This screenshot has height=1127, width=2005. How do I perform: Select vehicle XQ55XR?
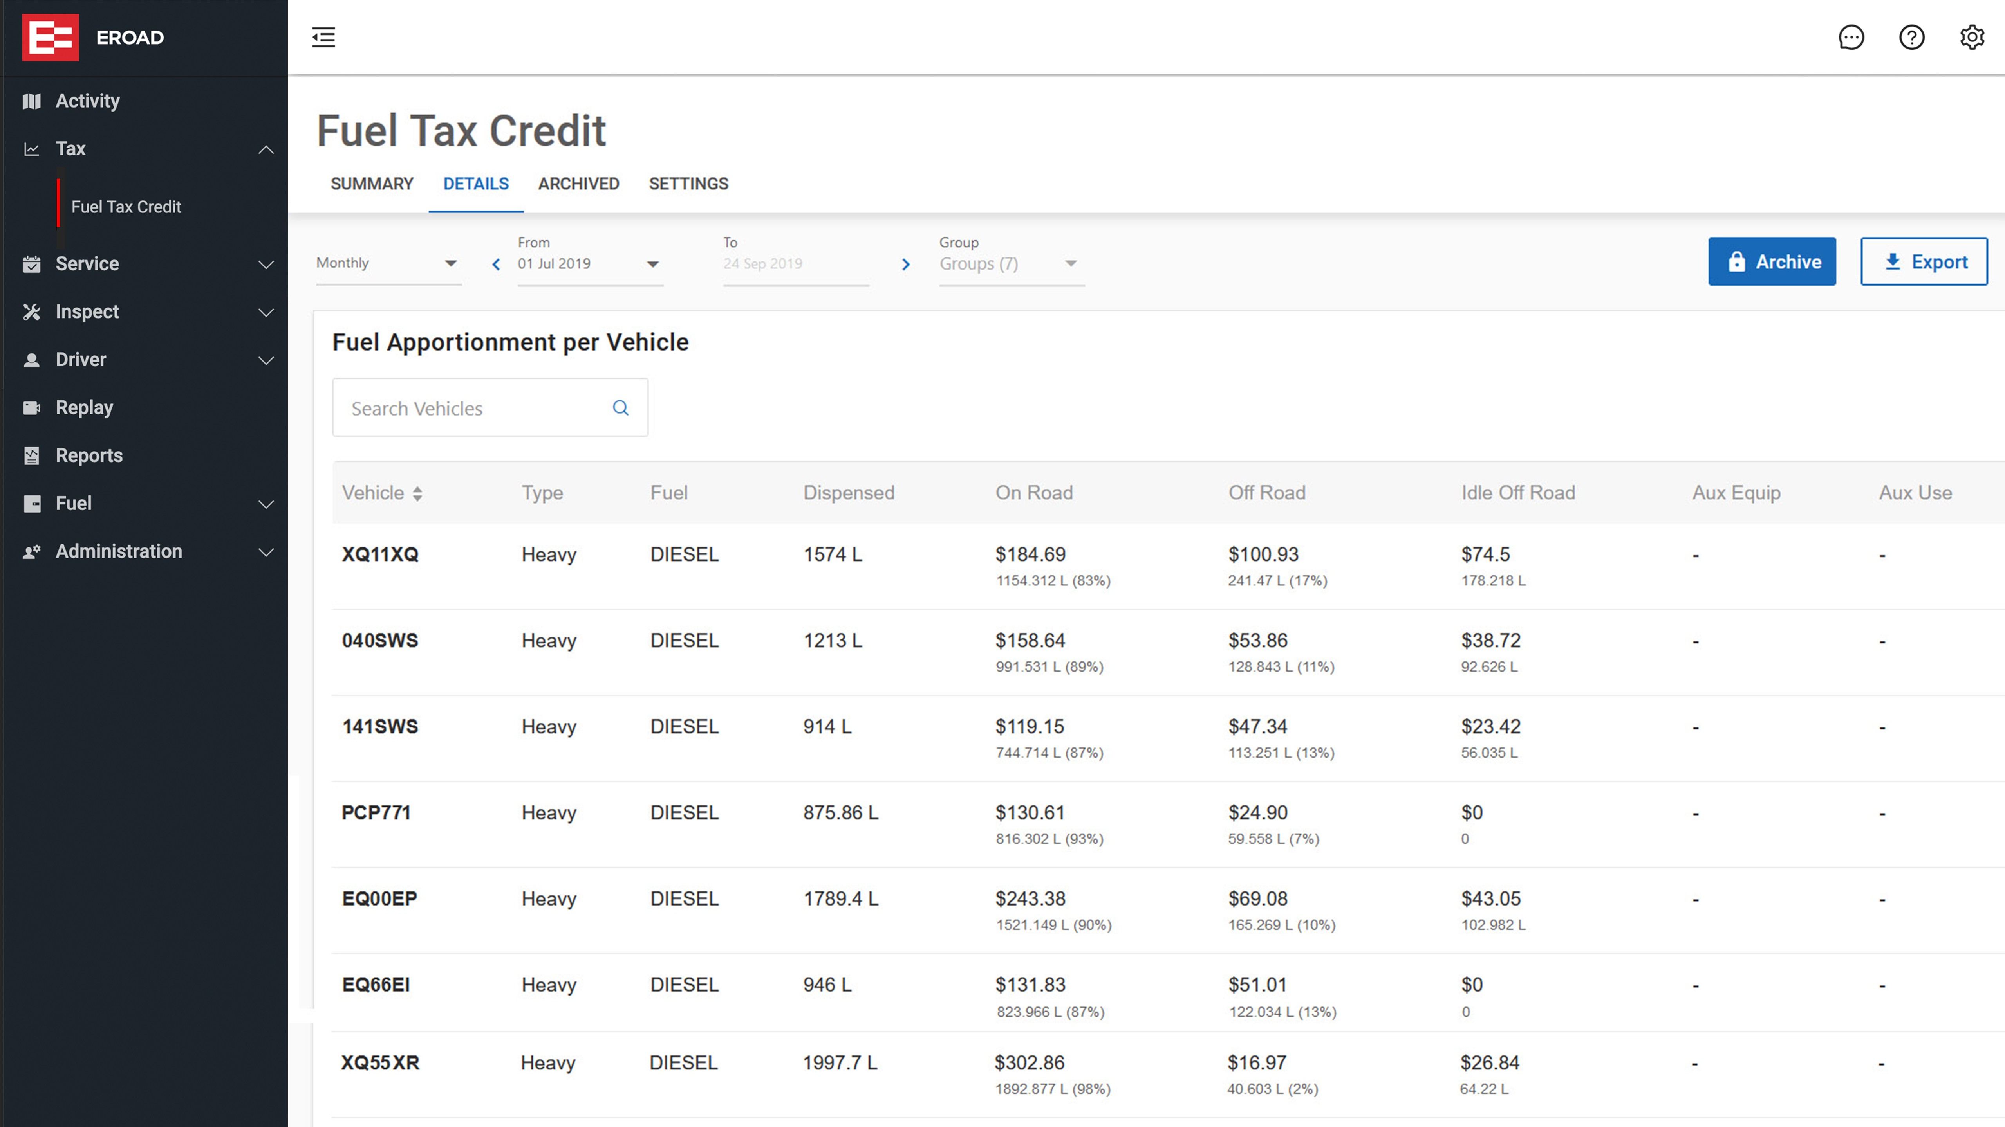click(380, 1063)
